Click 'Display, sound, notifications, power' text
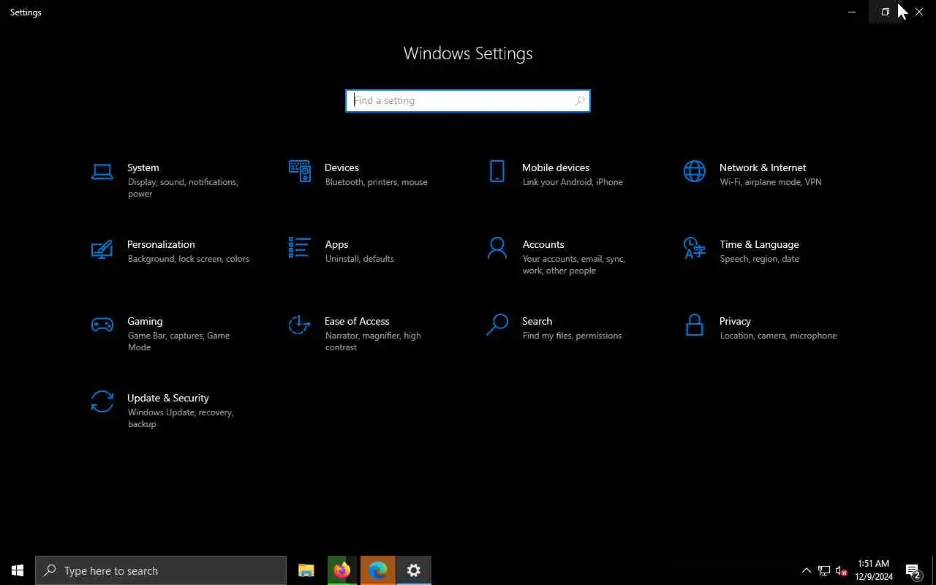 [183, 188]
